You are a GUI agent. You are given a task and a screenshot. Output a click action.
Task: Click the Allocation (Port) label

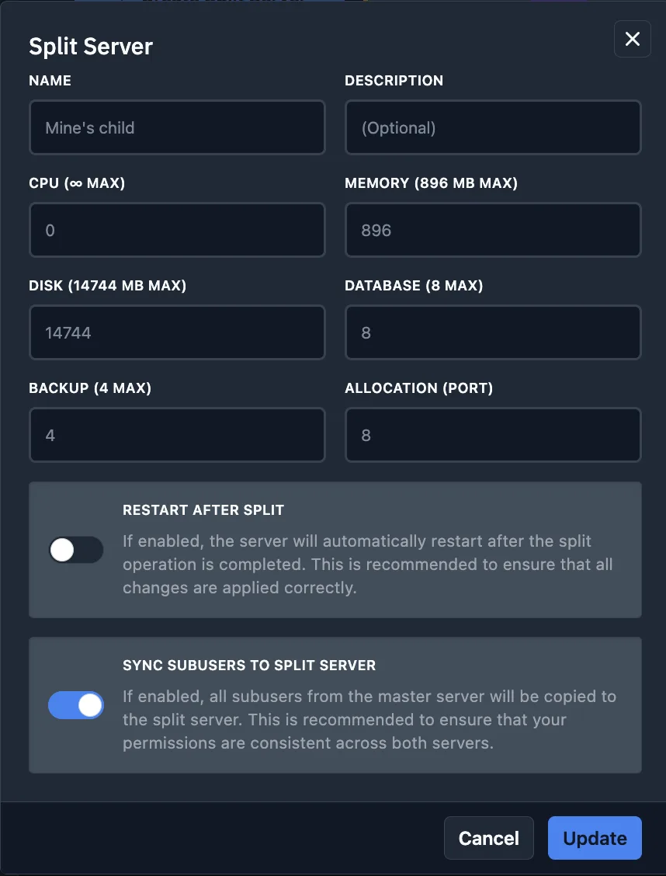tap(418, 388)
